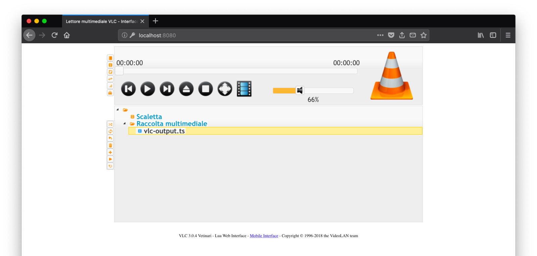Viewport: 537px width, 256px height.
Task: Open the Scaletta playlist entry
Action: (x=149, y=117)
